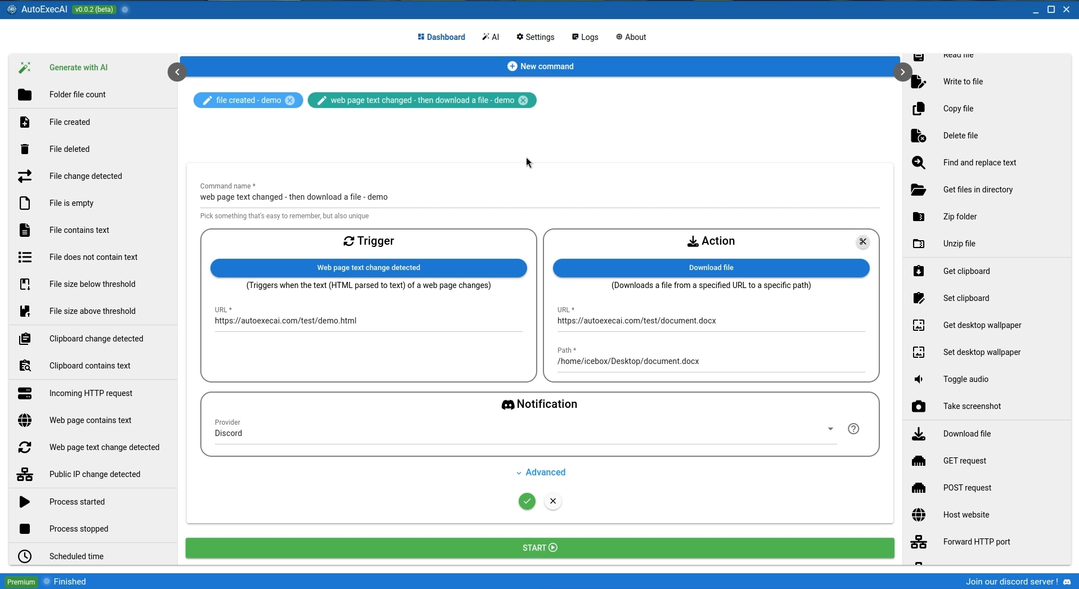The image size is (1079, 589).
Task: Collapse the right actions panel arrow
Action: coord(903,72)
